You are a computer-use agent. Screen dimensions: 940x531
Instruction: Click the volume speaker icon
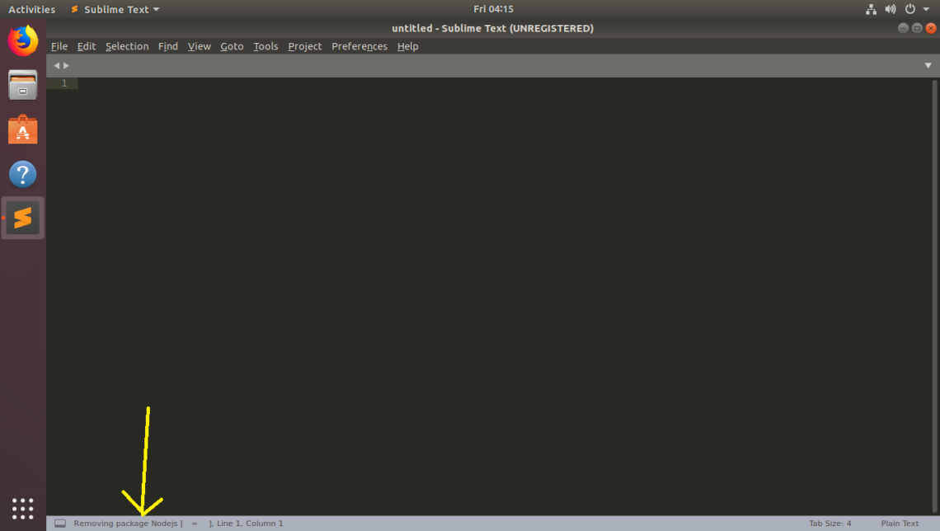[x=891, y=9]
